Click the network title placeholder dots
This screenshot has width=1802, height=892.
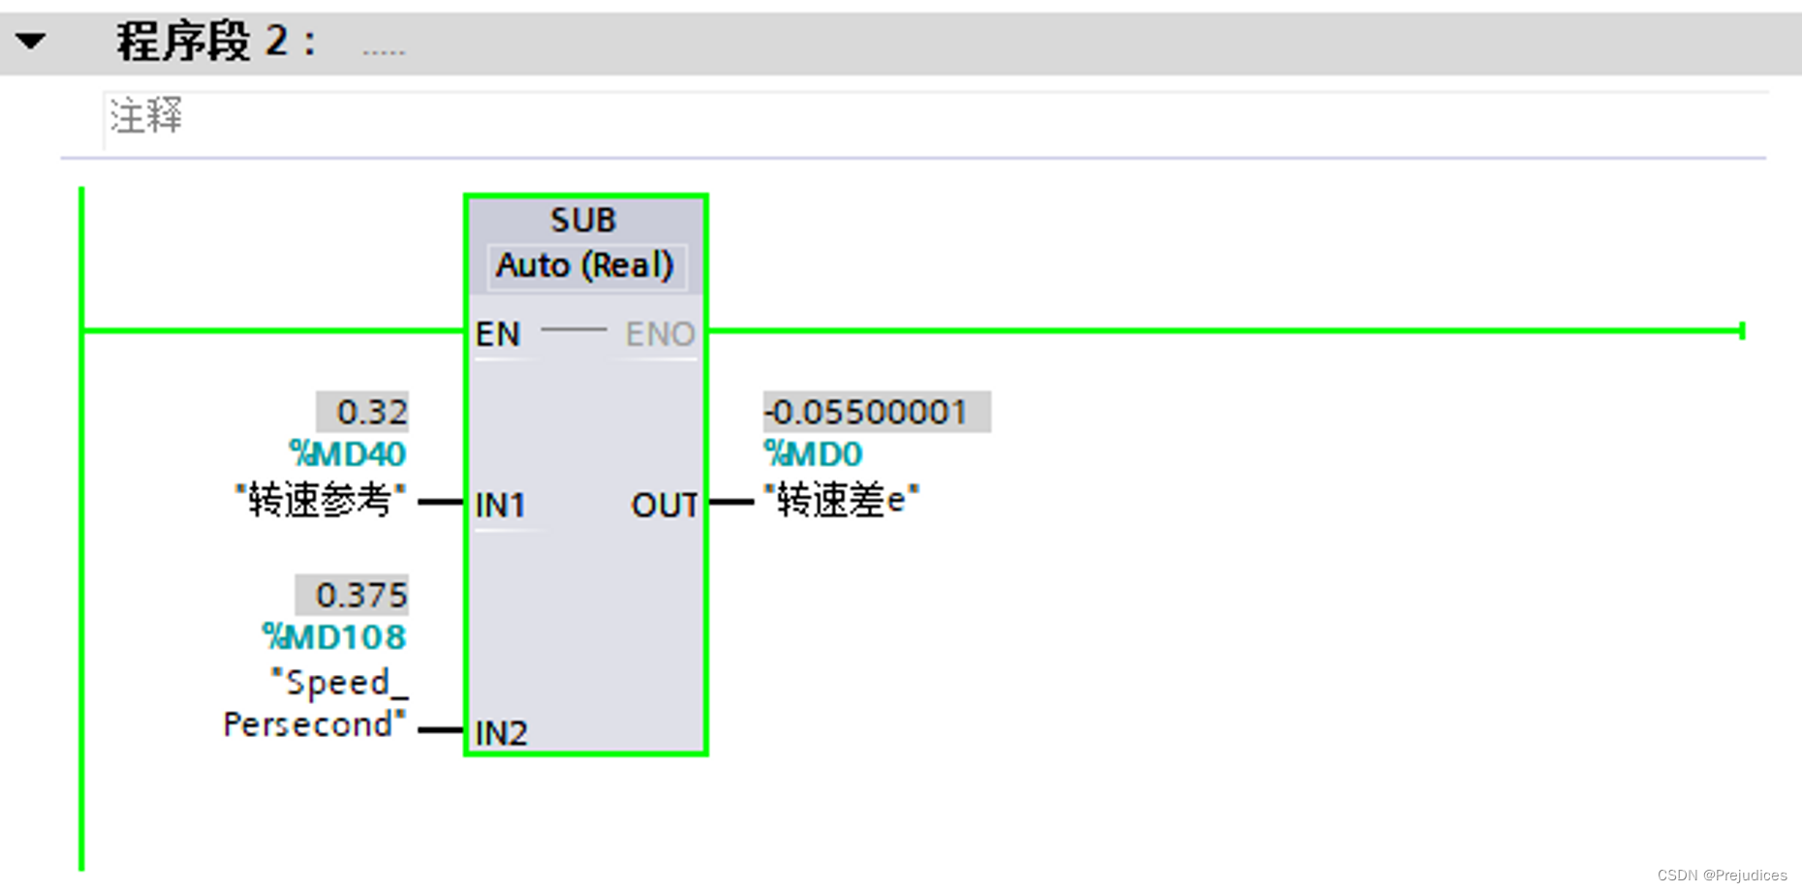[384, 50]
